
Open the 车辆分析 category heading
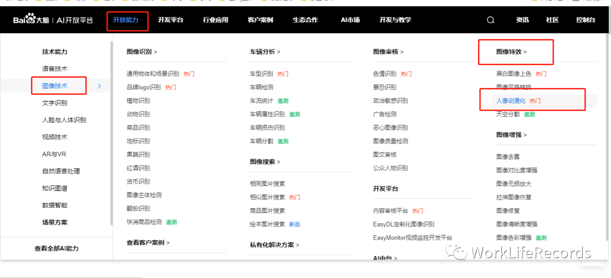point(265,51)
